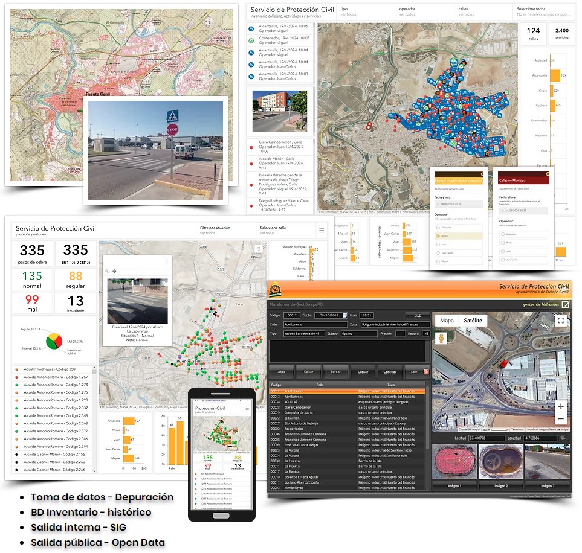Click the Calle field showing Aceituneras

[315, 325]
